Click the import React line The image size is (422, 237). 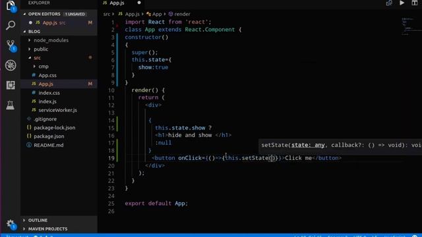point(168,22)
